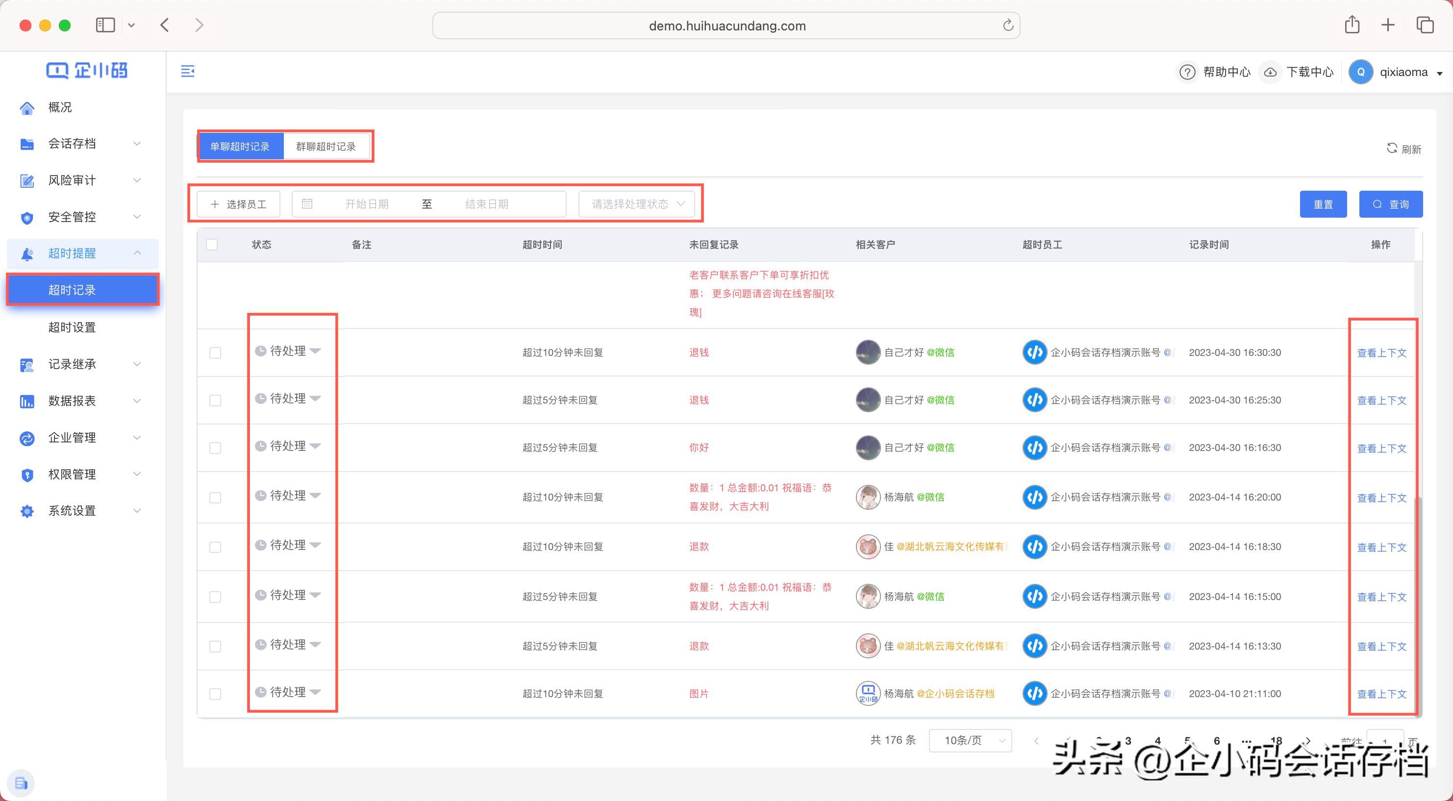The width and height of the screenshot is (1453, 801).
Task: Switch to the 群聊超时记录 tab
Action: (x=326, y=146)
